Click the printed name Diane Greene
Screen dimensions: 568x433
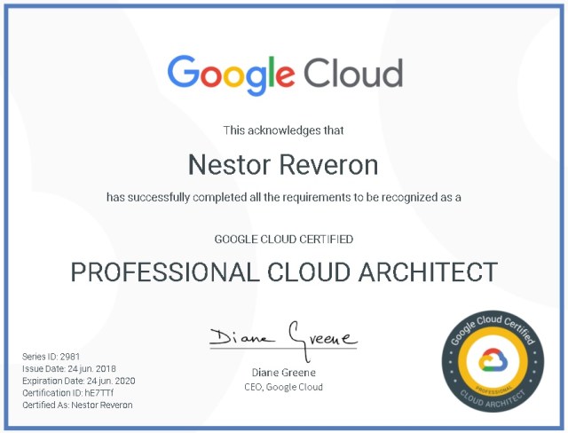point(283,373)
